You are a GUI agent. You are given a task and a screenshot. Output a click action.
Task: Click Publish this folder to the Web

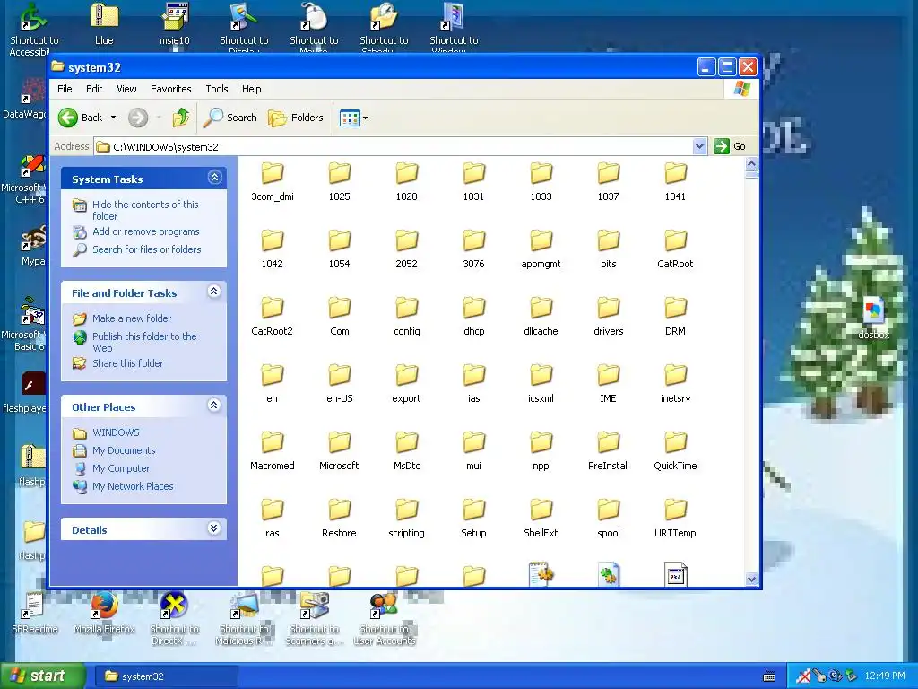coord(144,342)
